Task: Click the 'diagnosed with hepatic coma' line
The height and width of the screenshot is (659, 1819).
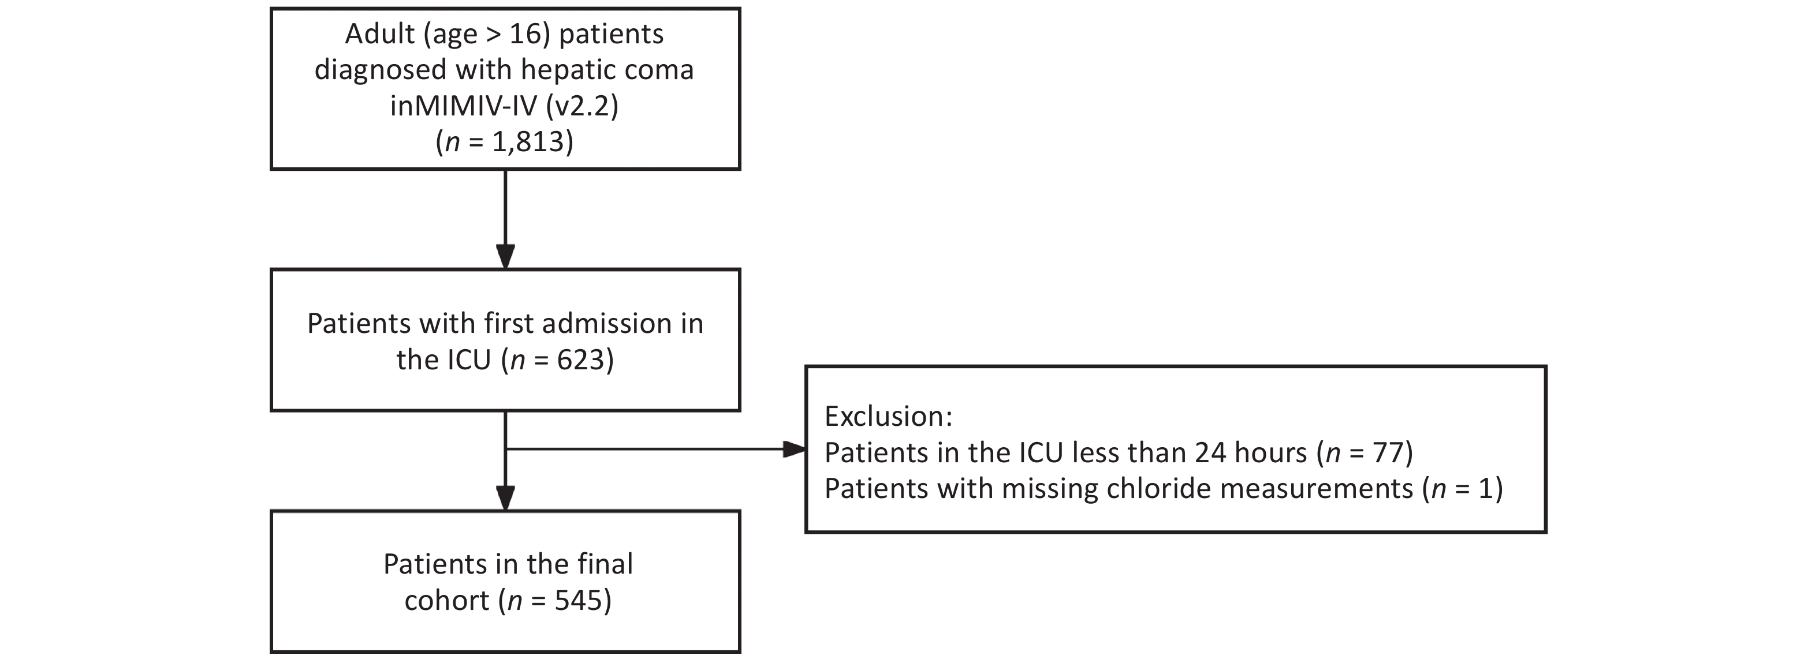Action: coord(504,70)
